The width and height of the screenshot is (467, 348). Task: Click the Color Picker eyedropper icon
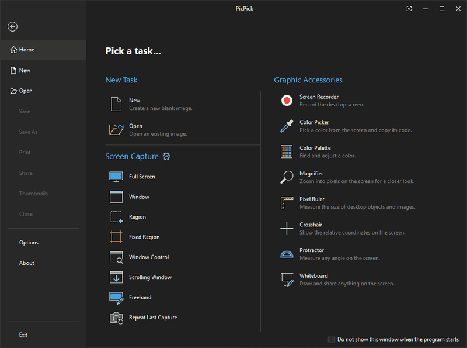(287, 126)
